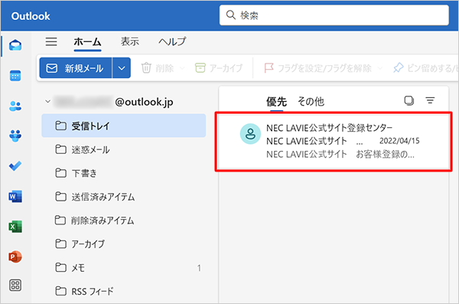Collapse the @outlook.jp account folder tree

pos(47,101)
